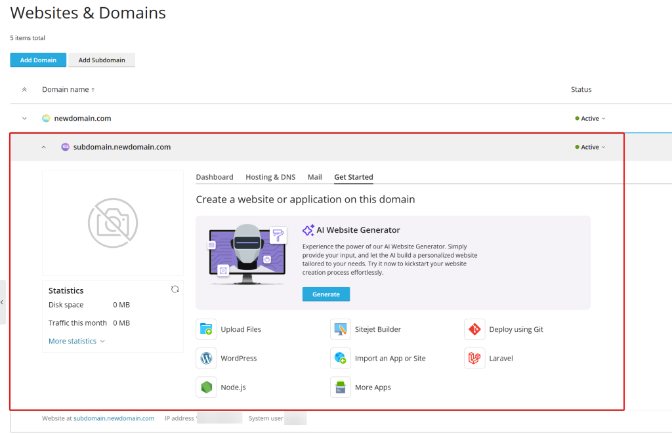672x434 pixels.
Task: Collapse the subdomain.newdomain.com row
Action: coord(44,148)
